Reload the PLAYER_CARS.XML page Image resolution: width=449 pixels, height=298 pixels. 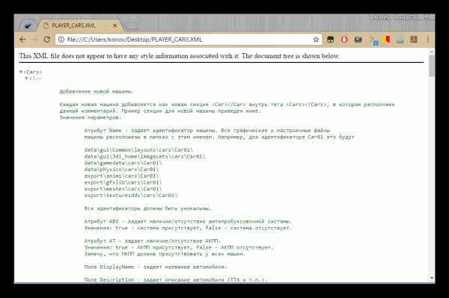coord(46,40)
